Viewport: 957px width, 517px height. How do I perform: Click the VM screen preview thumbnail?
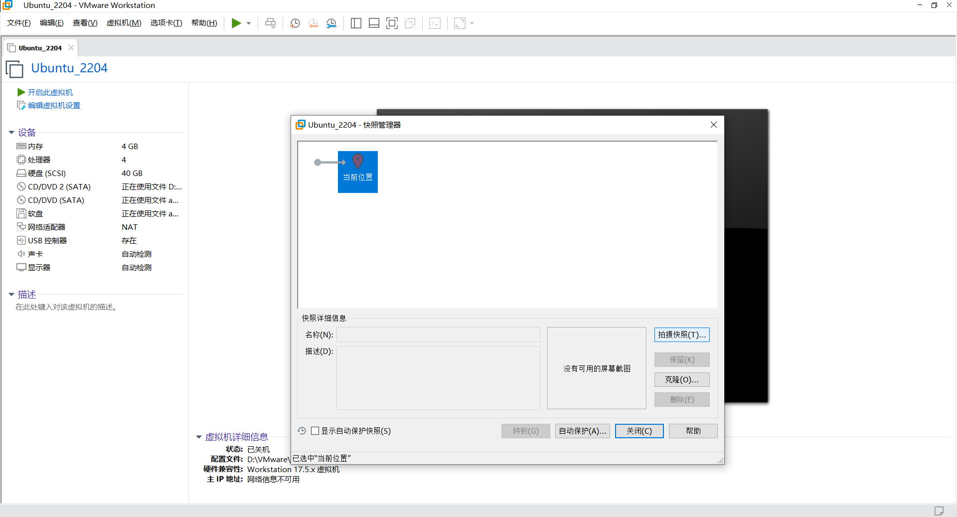746,256
